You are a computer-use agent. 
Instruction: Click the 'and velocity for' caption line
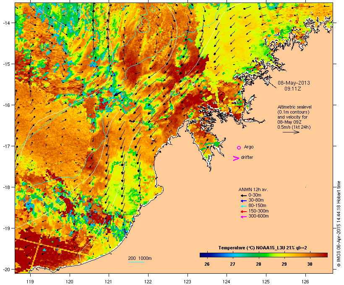point(292,117)
